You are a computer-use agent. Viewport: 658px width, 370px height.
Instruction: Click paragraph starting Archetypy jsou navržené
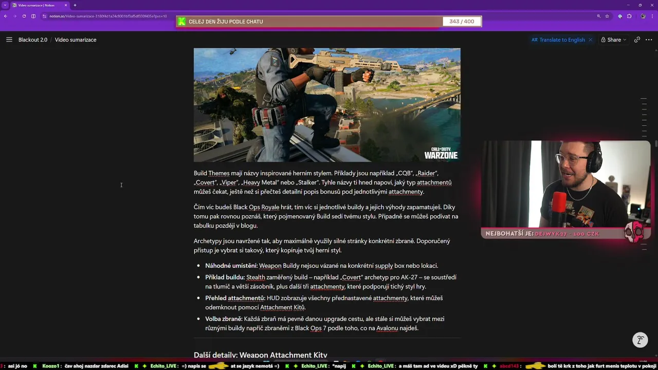coord(322,246)
